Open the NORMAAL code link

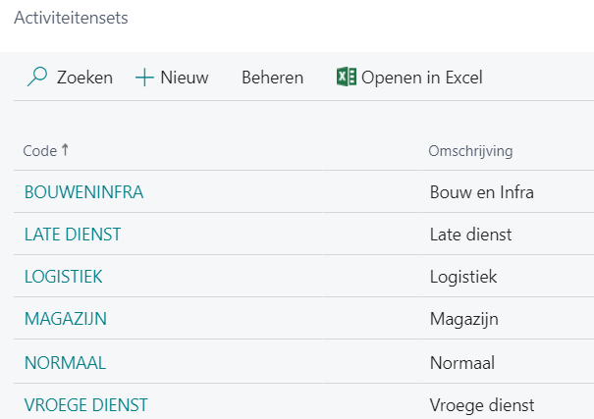point(65,362)
